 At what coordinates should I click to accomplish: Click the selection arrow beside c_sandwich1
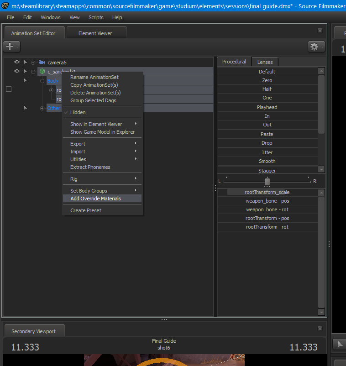point(25,71)
